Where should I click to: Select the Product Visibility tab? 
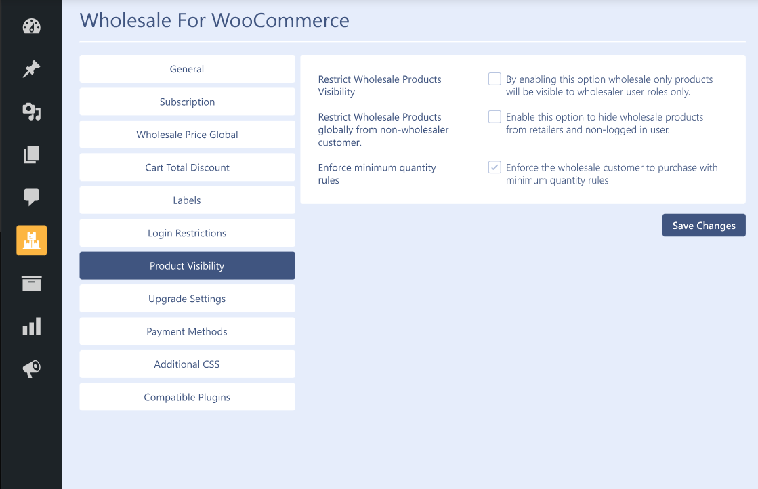[187, 265]
